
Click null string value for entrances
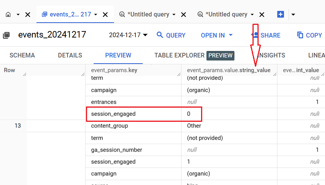pos(229,102)
